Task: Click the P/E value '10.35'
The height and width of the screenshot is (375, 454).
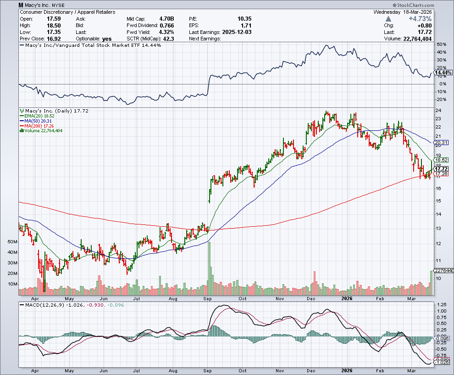Action: click(x=244, y=19)
